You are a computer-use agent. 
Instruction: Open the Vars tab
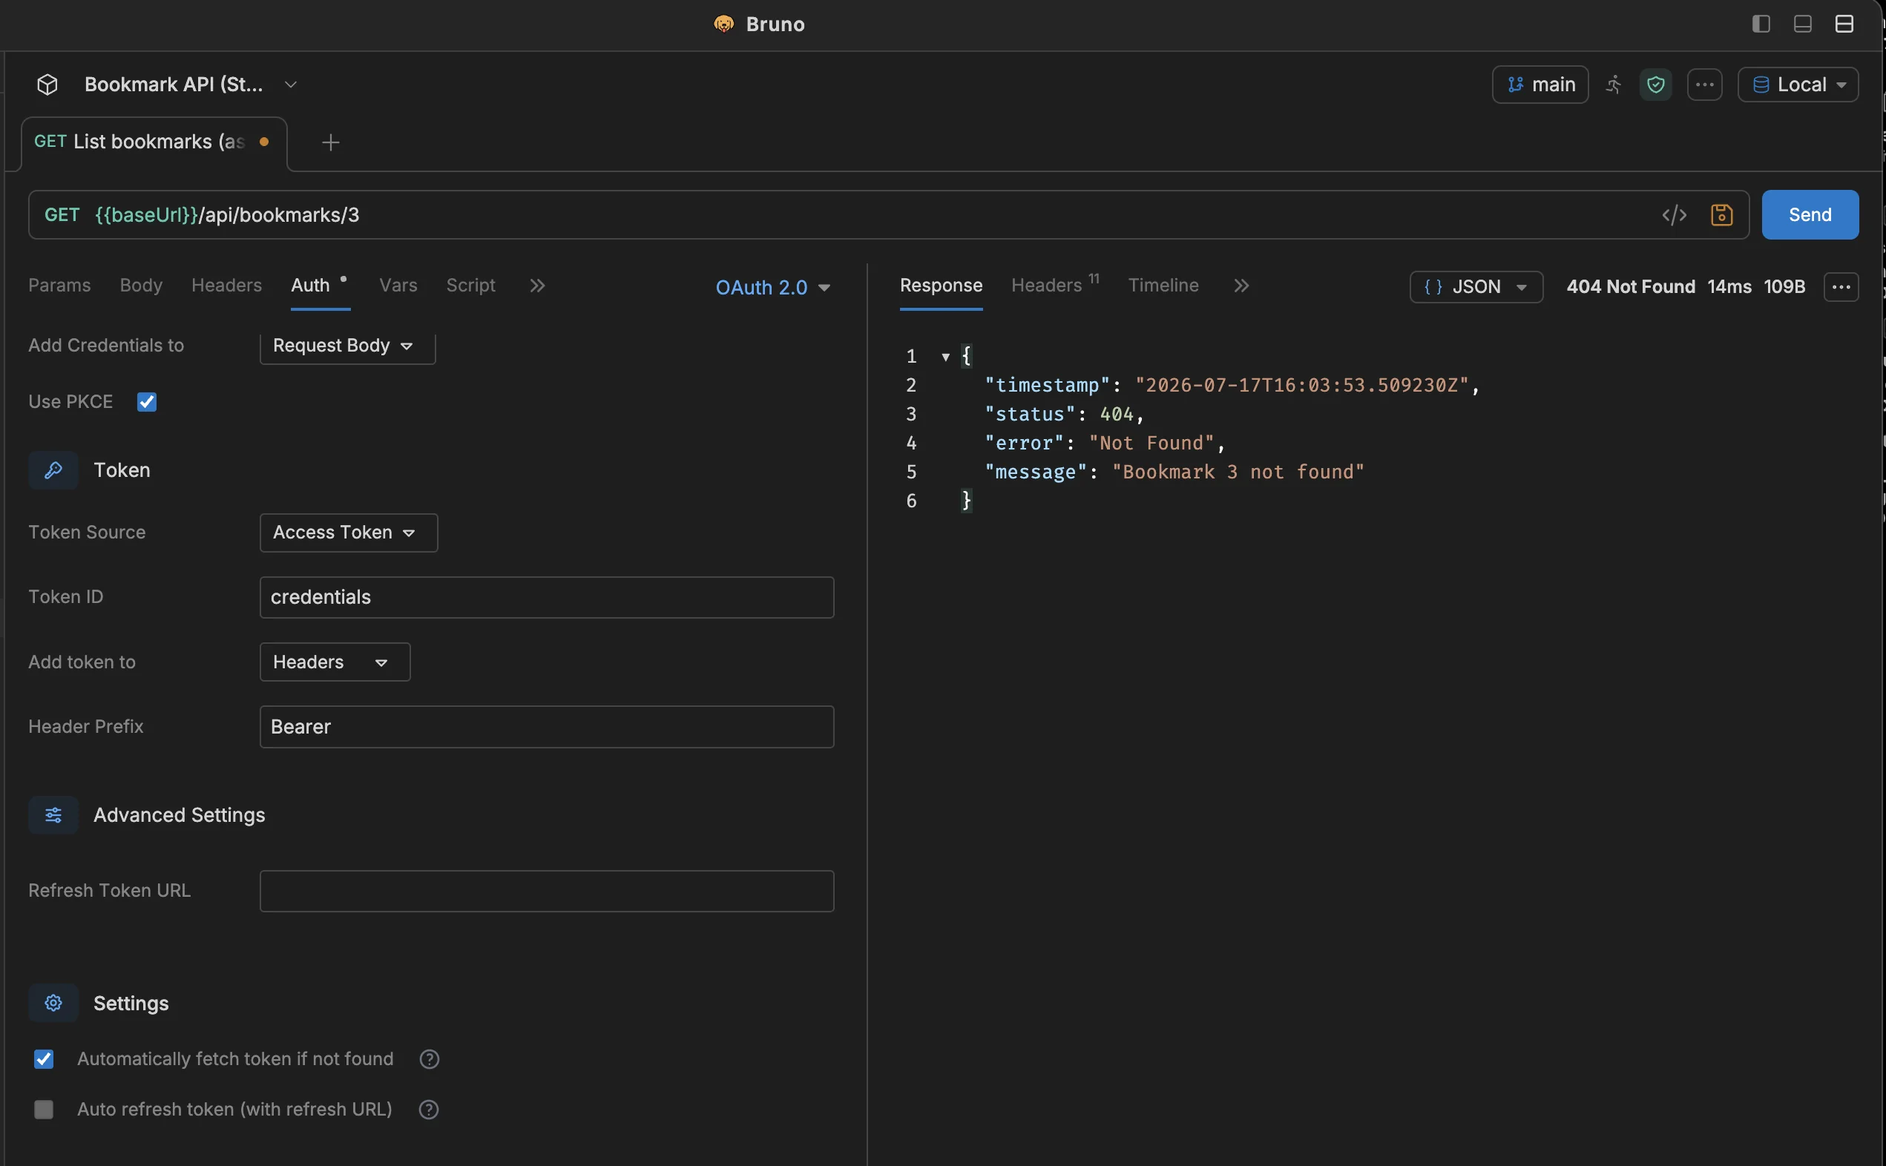pos(398,286)
